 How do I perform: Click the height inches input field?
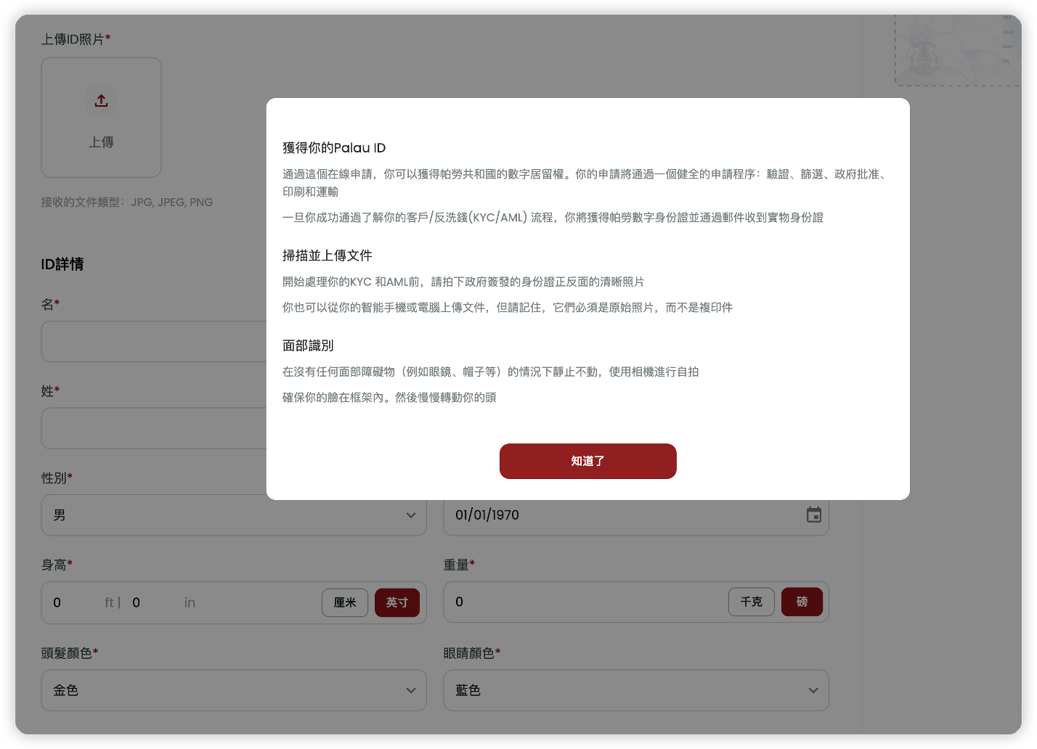coord(155,602)
